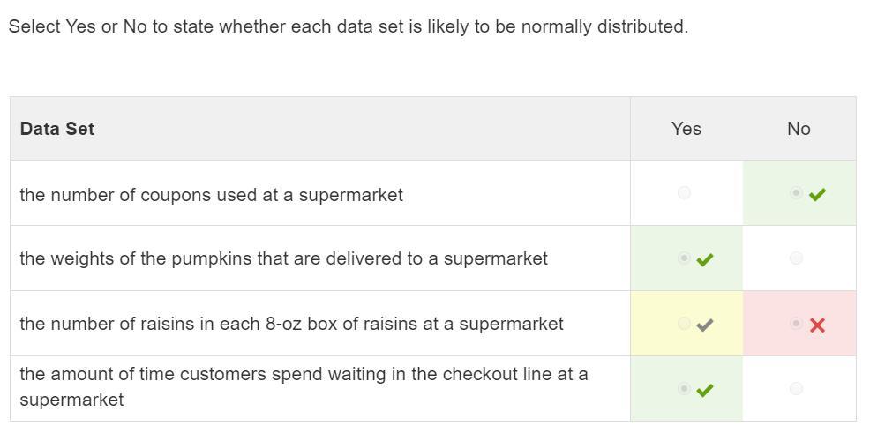Click the 'Yes' column header
This screenshot has height=434, width=870.
(686, 129)
